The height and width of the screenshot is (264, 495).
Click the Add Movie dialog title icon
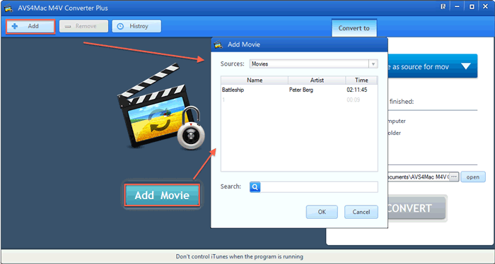[x=219, y=44]
